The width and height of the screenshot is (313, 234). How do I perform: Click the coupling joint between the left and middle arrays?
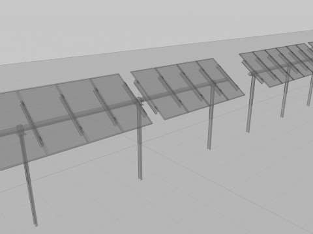[140, 101]
